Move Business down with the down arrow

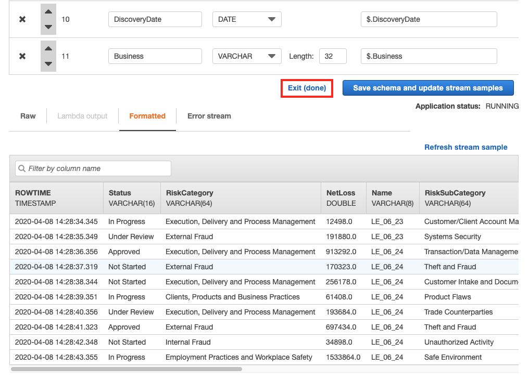[x=48, y=63]
